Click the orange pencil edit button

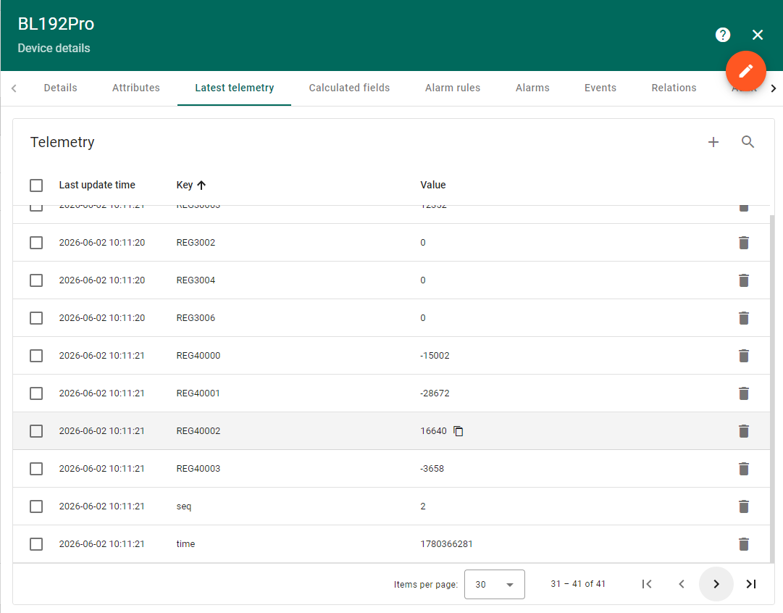745,71
